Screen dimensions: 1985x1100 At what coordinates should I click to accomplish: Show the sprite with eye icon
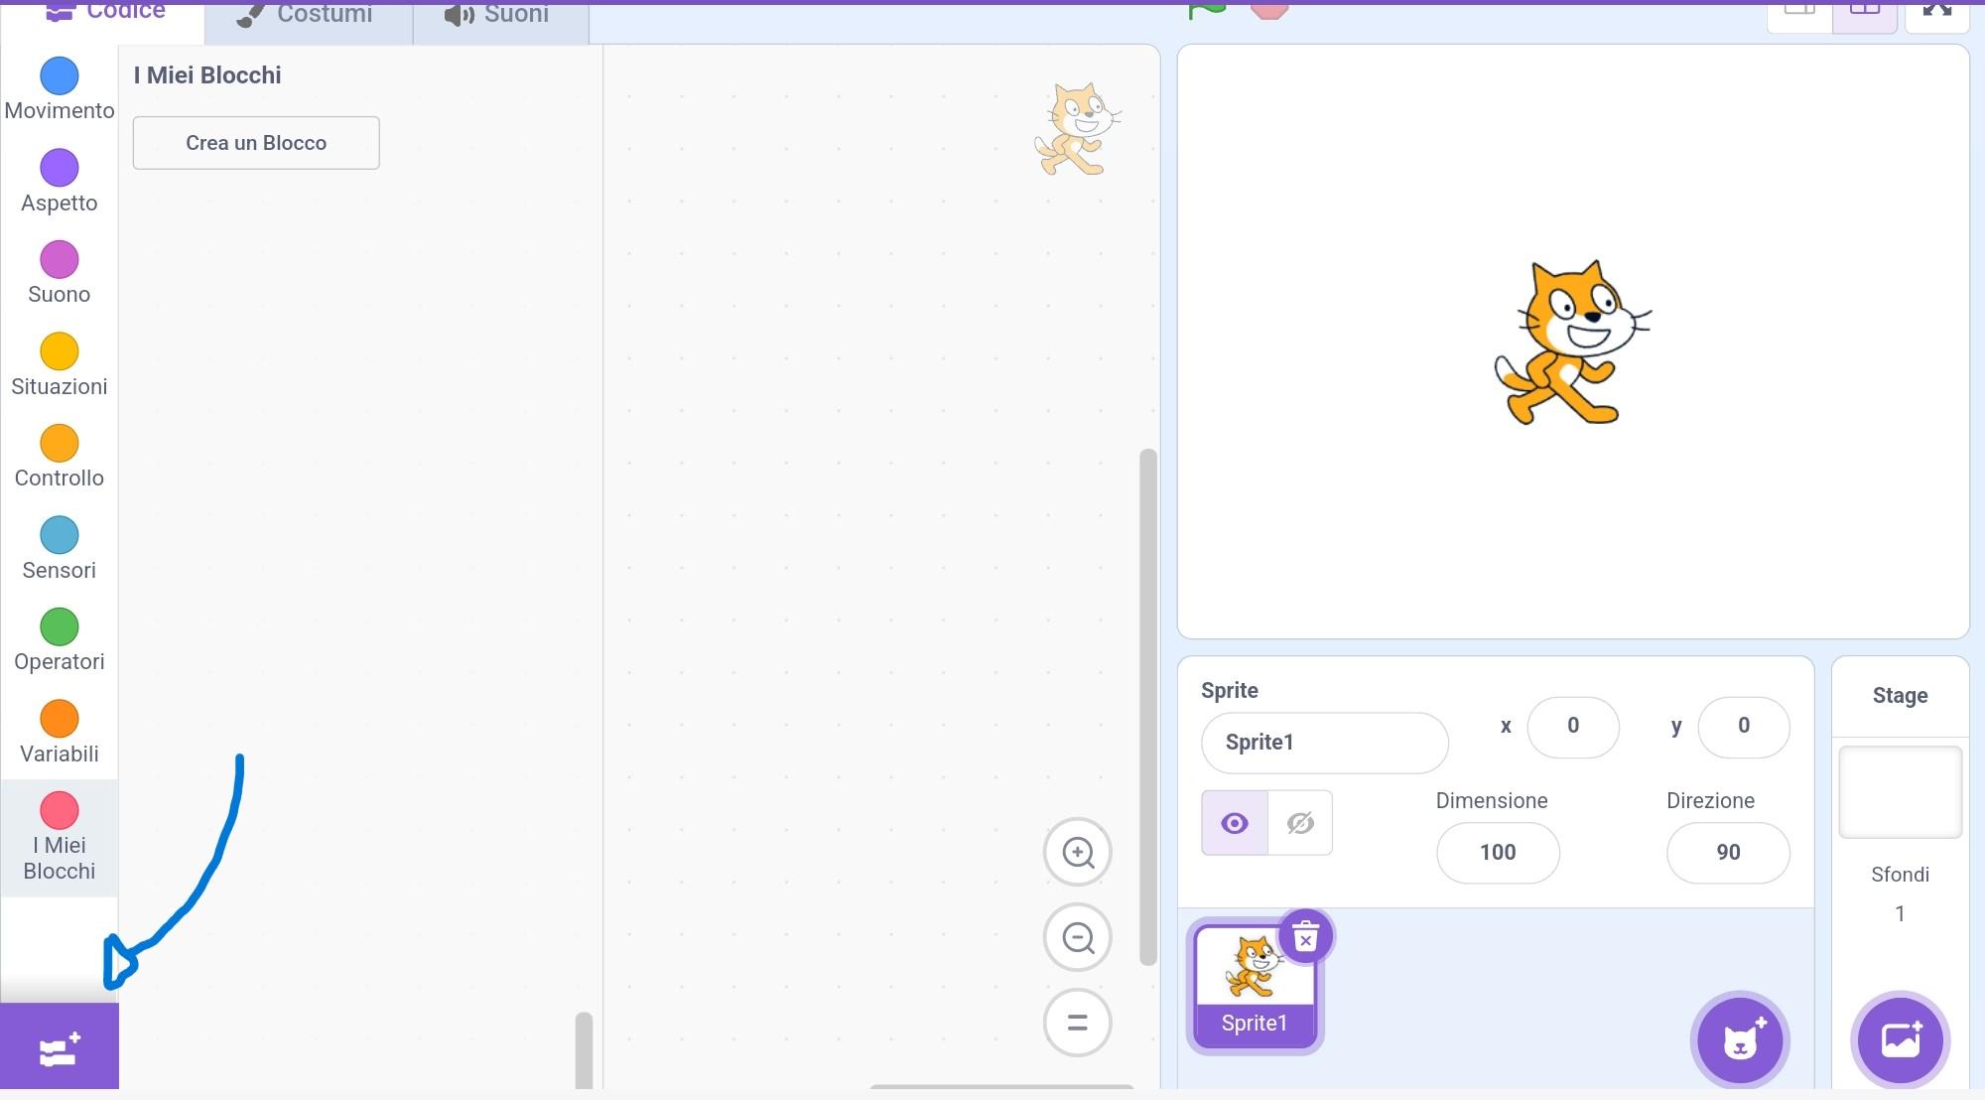pyautogui.click(x=1235, y=823)
